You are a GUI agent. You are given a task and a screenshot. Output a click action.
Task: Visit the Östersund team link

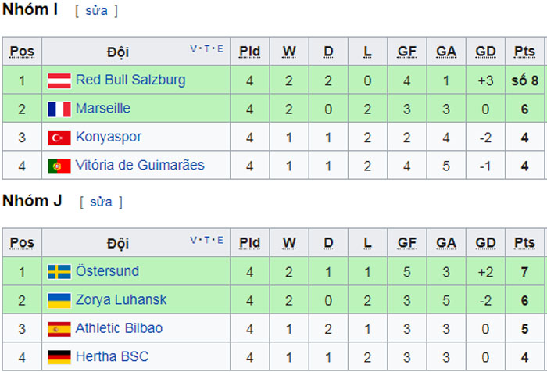[x=108, y=271]
